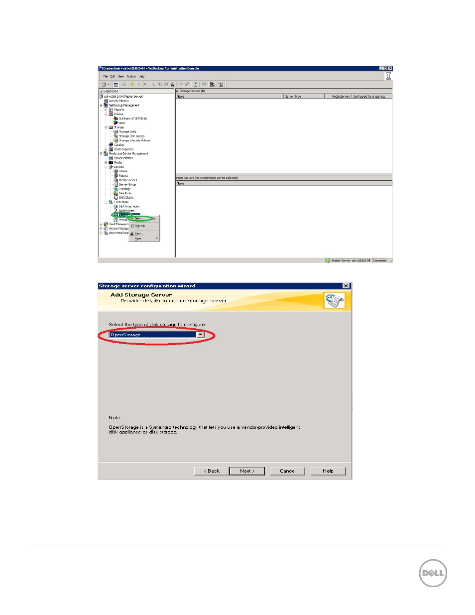The width and height of the screenshot is (475, 615).
Task: Open the Help menu in the menu bar
Action: coord(141,77)
